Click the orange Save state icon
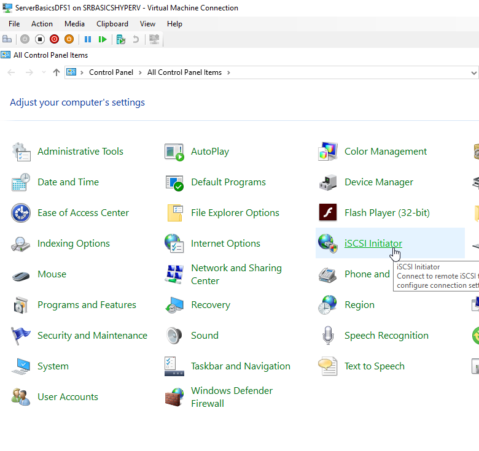 [69, 39]
